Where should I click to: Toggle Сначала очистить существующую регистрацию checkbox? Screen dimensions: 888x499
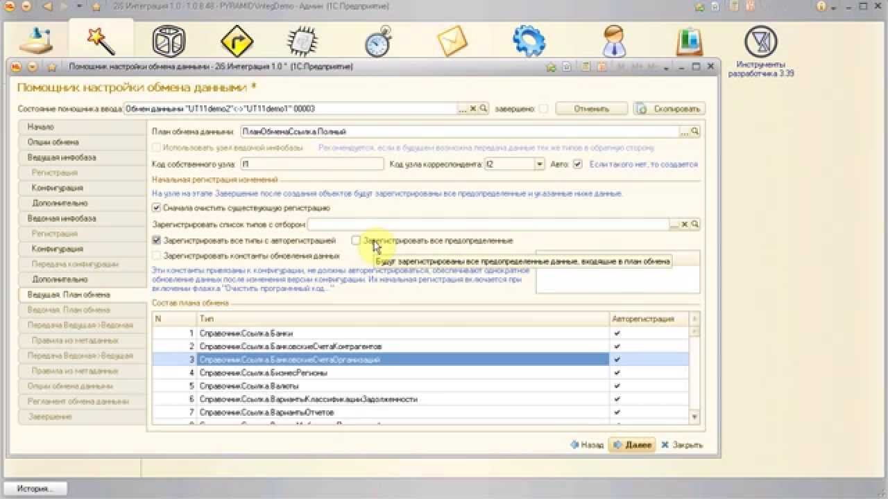pyautogui.click(x=157, y=208)
